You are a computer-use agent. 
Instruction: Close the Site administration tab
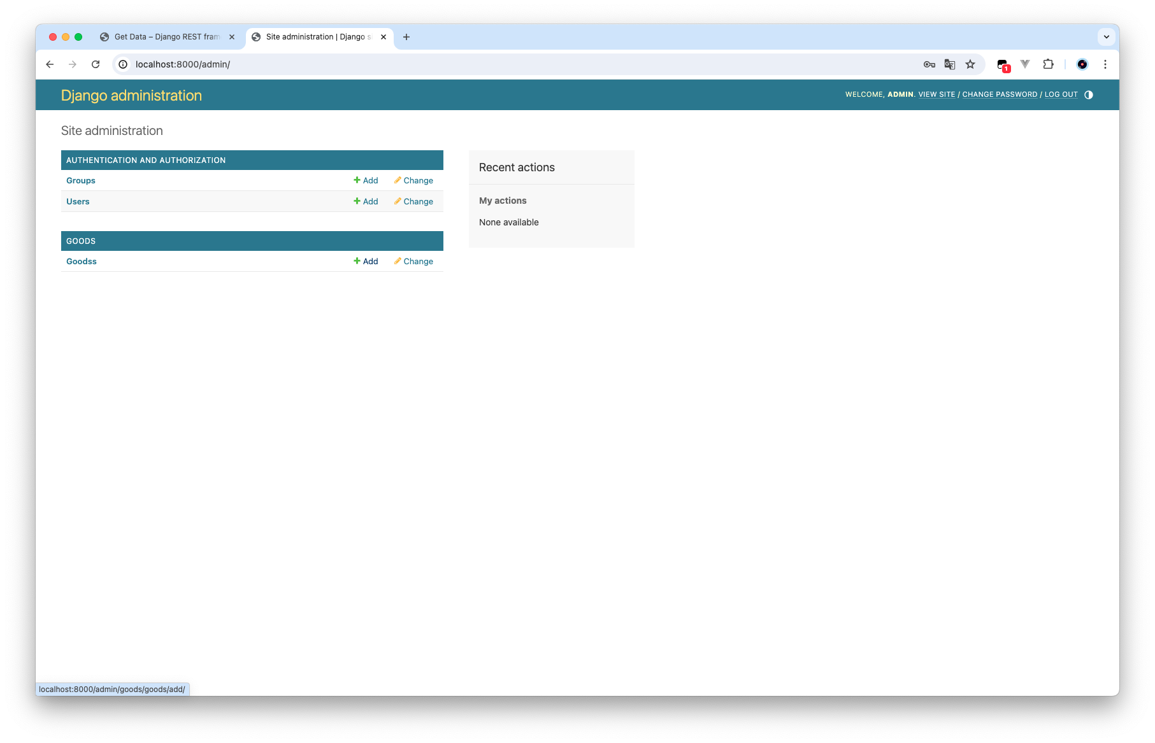(x=384, y=37)
